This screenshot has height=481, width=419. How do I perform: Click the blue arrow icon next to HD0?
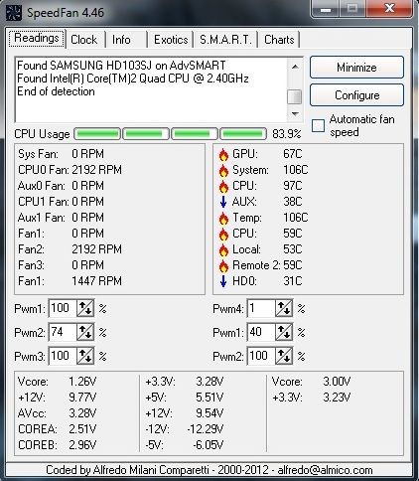click(x=223, y=281)
